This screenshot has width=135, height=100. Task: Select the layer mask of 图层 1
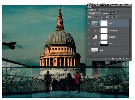click(x=104, y=23)
